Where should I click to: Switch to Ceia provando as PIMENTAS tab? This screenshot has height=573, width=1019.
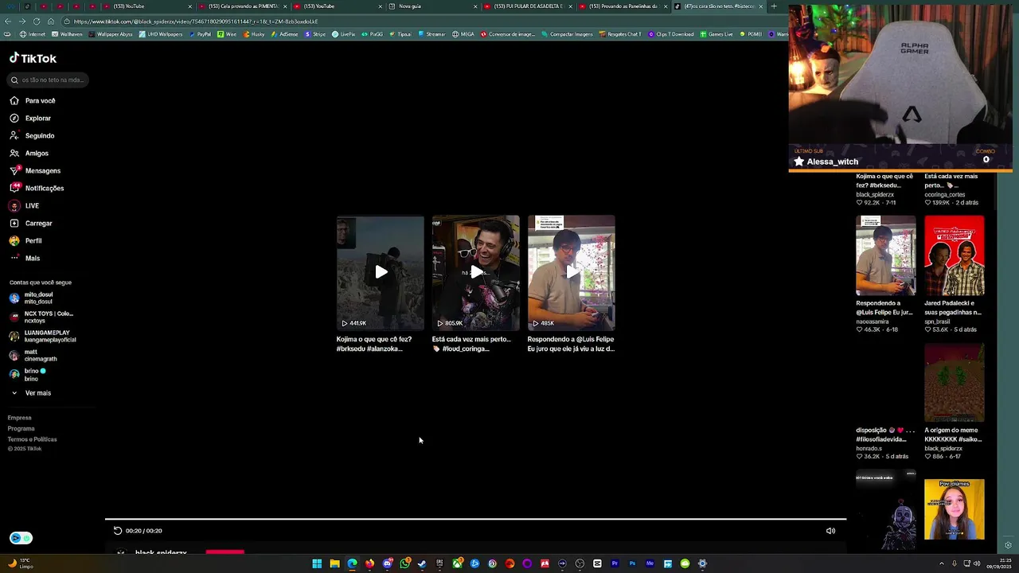tap(243, 6)
